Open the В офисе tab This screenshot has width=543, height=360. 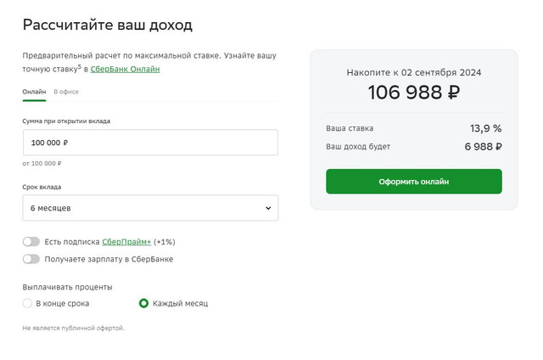[x=66, y=92]
